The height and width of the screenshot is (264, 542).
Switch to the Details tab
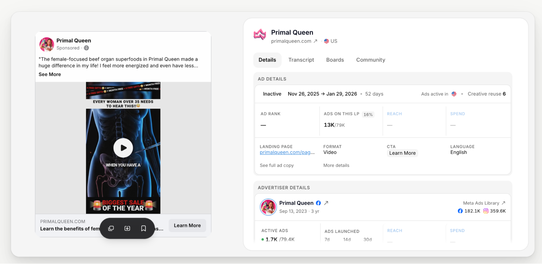[x=267, y=60]
